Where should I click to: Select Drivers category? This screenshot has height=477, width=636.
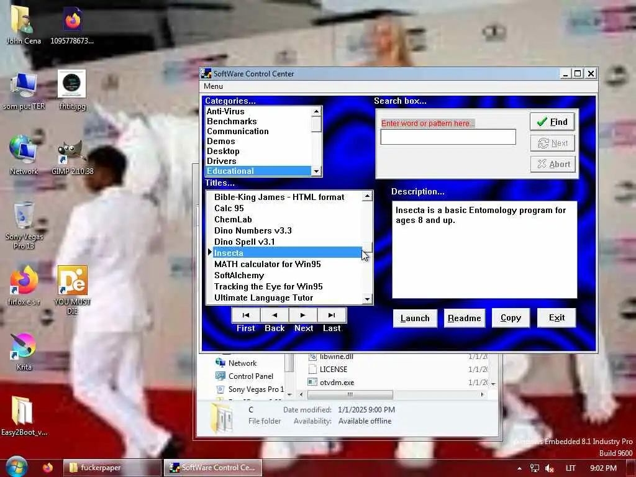pos(258,161)
